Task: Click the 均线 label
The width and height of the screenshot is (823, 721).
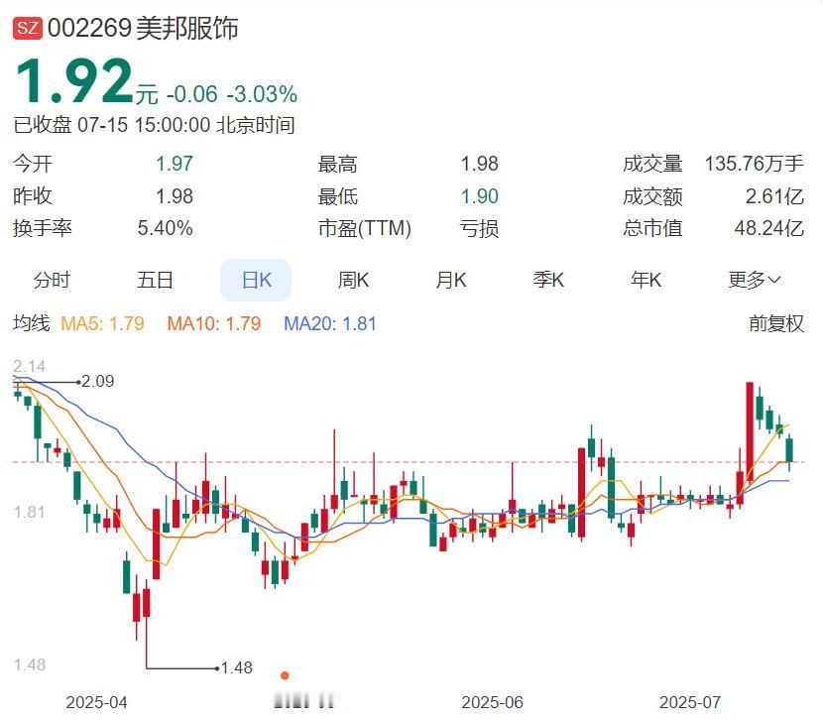Action: (x=32, y=323)
